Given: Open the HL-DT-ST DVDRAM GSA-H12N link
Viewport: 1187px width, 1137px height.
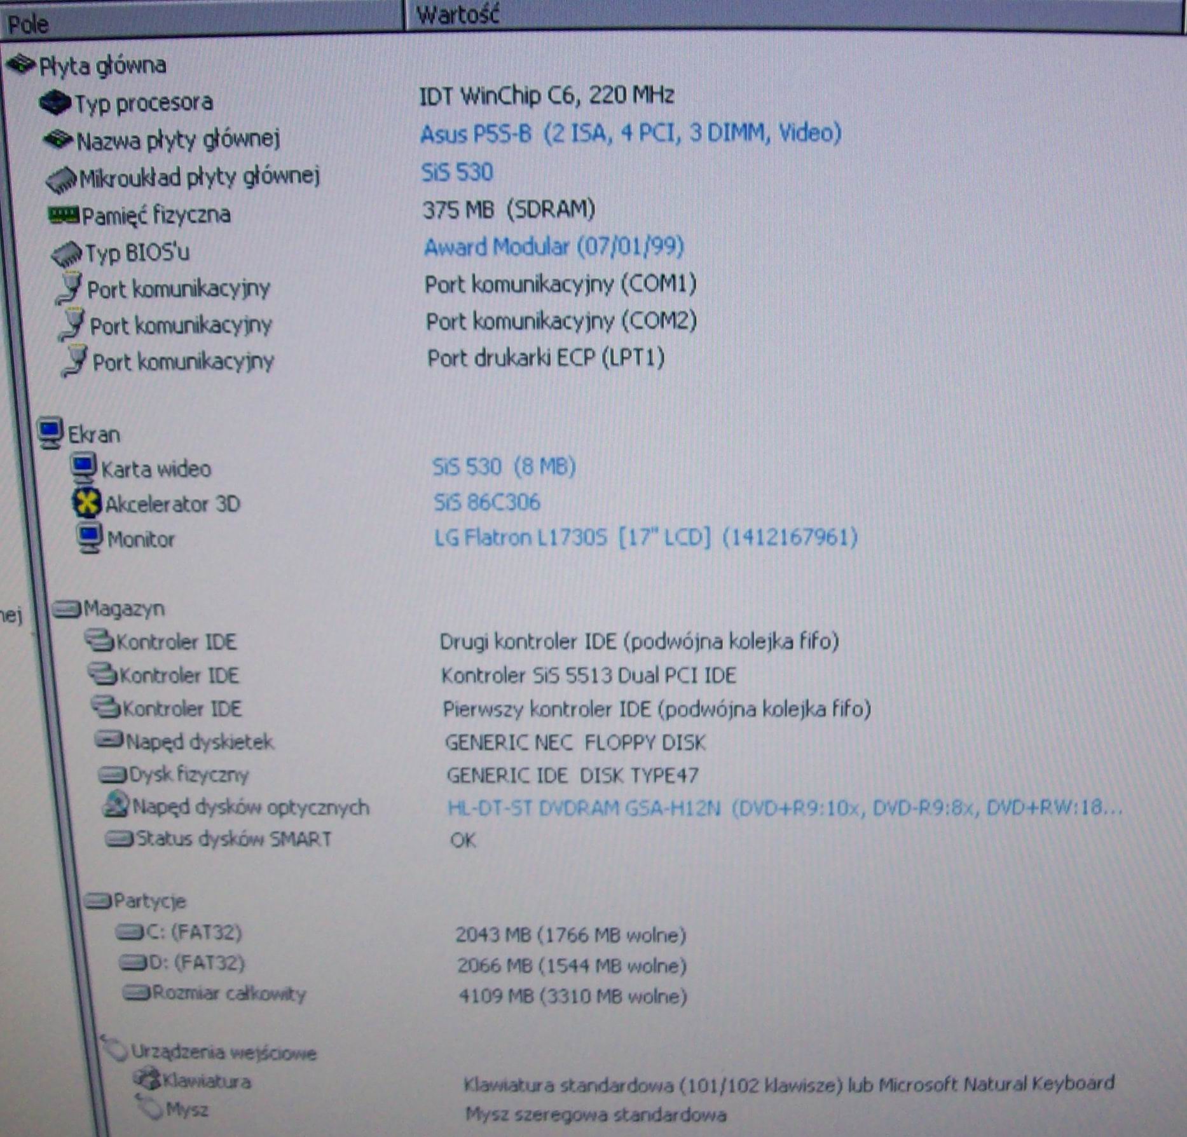Looking at the screenshot, I should [785, 808].
